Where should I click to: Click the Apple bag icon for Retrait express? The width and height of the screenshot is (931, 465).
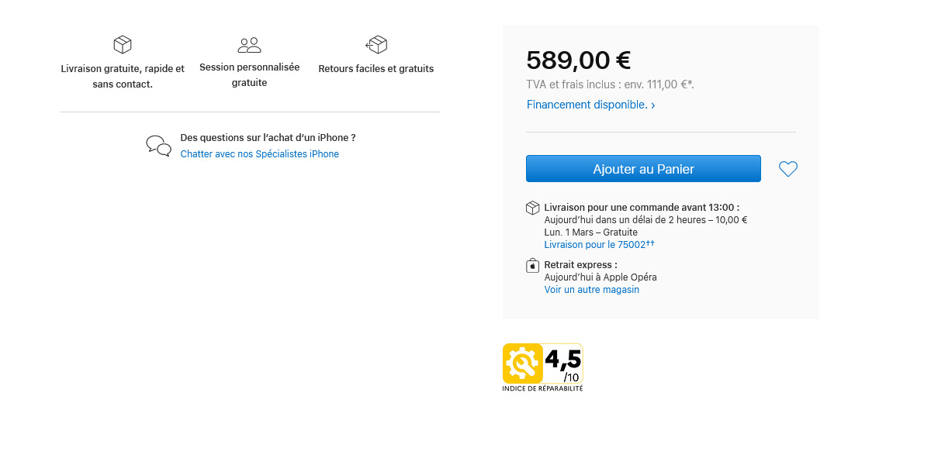click(x=532, y=266)
